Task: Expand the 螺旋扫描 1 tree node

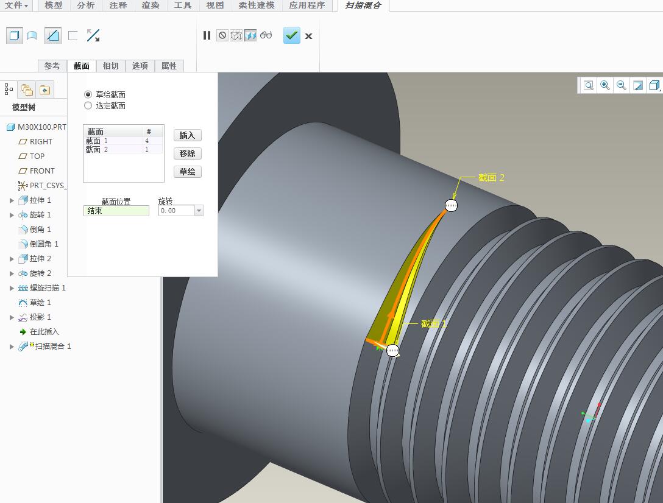Action: (x=12, y=288)
